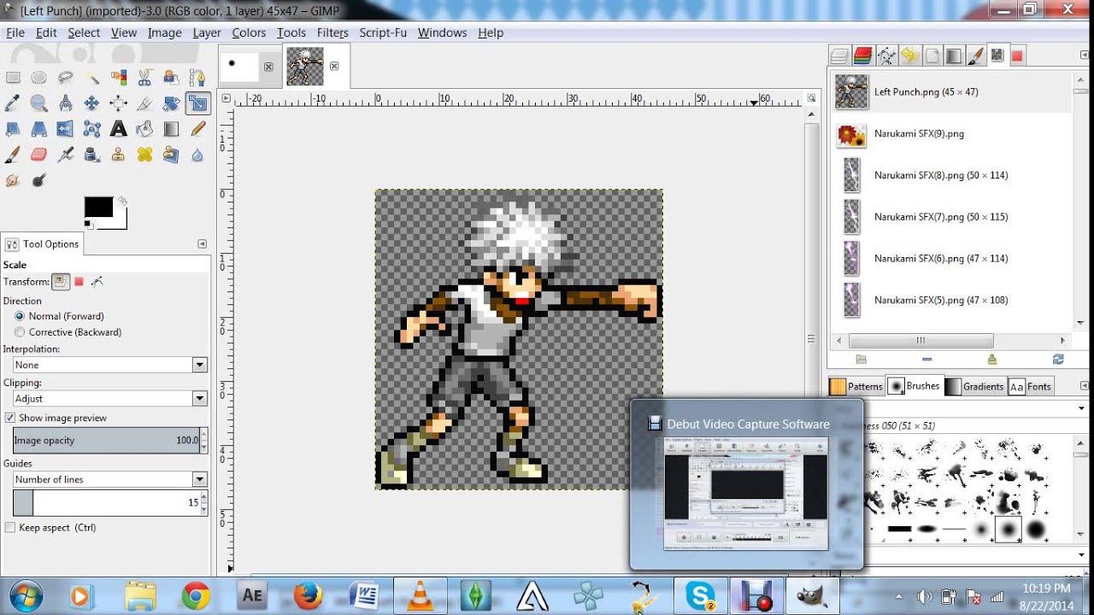Raise this image's displays button
The height and width of the screenshot is (615, 1094).
click(x=861, y=360)
